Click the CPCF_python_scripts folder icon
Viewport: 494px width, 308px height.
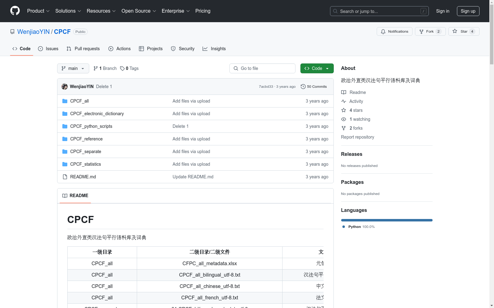tap(65, 126)
